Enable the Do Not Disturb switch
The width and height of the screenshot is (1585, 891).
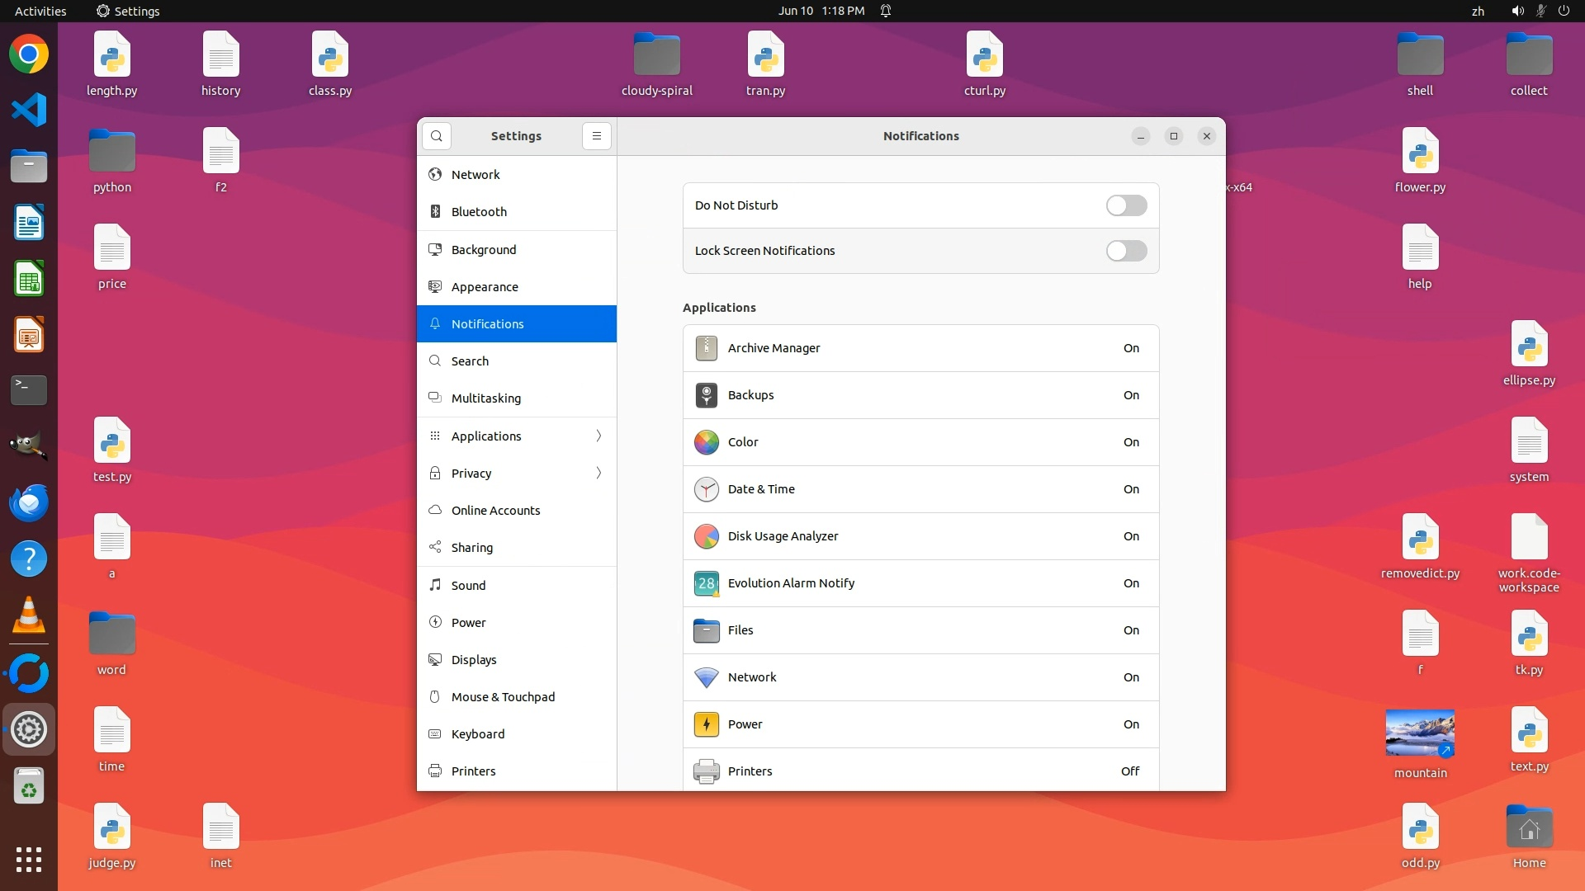(1126, 205)
